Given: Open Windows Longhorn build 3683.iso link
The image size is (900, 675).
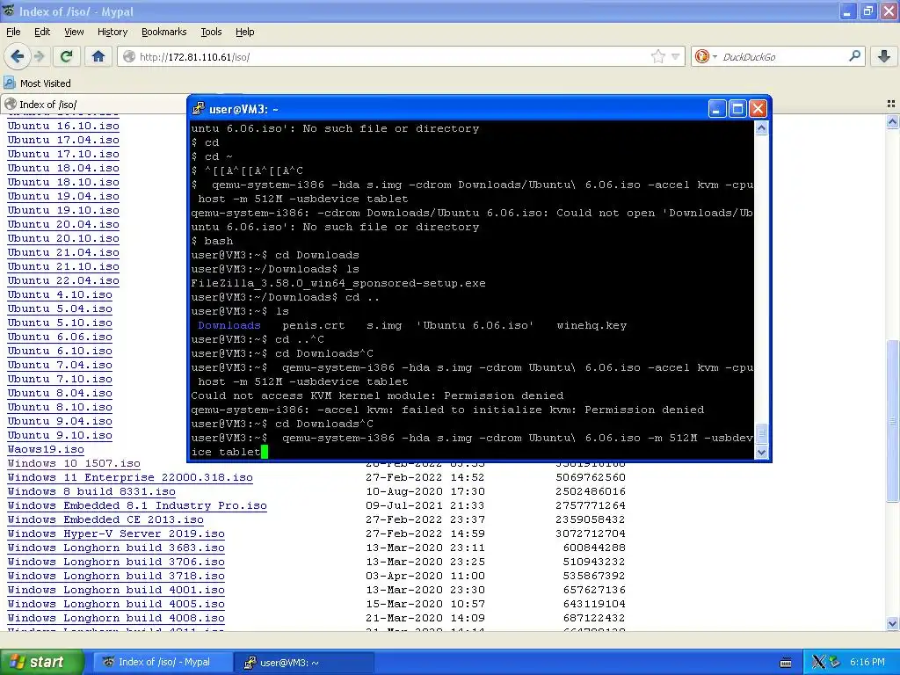Looking at the screenshot, I should tap(116, 548).
